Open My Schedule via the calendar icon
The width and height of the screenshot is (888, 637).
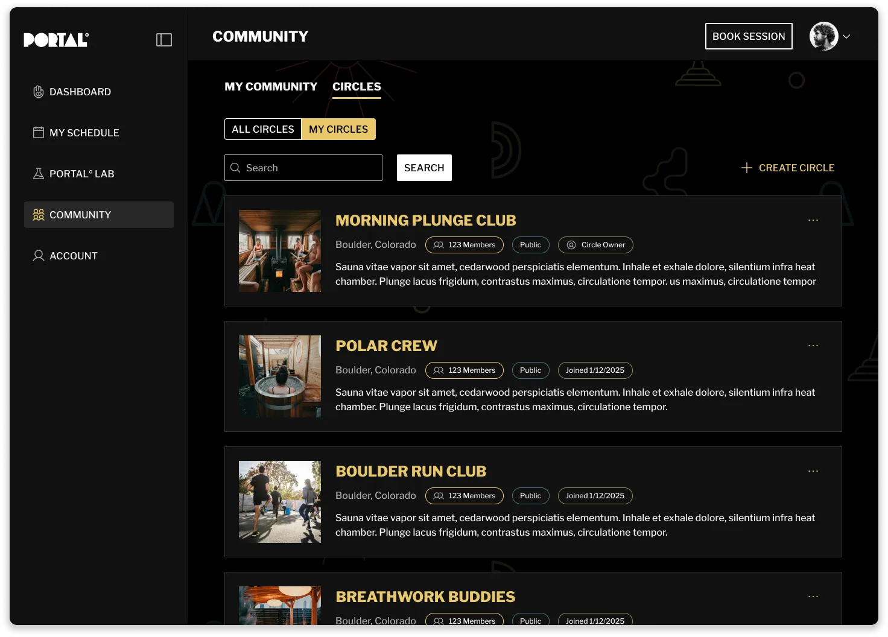click(39, 132)
